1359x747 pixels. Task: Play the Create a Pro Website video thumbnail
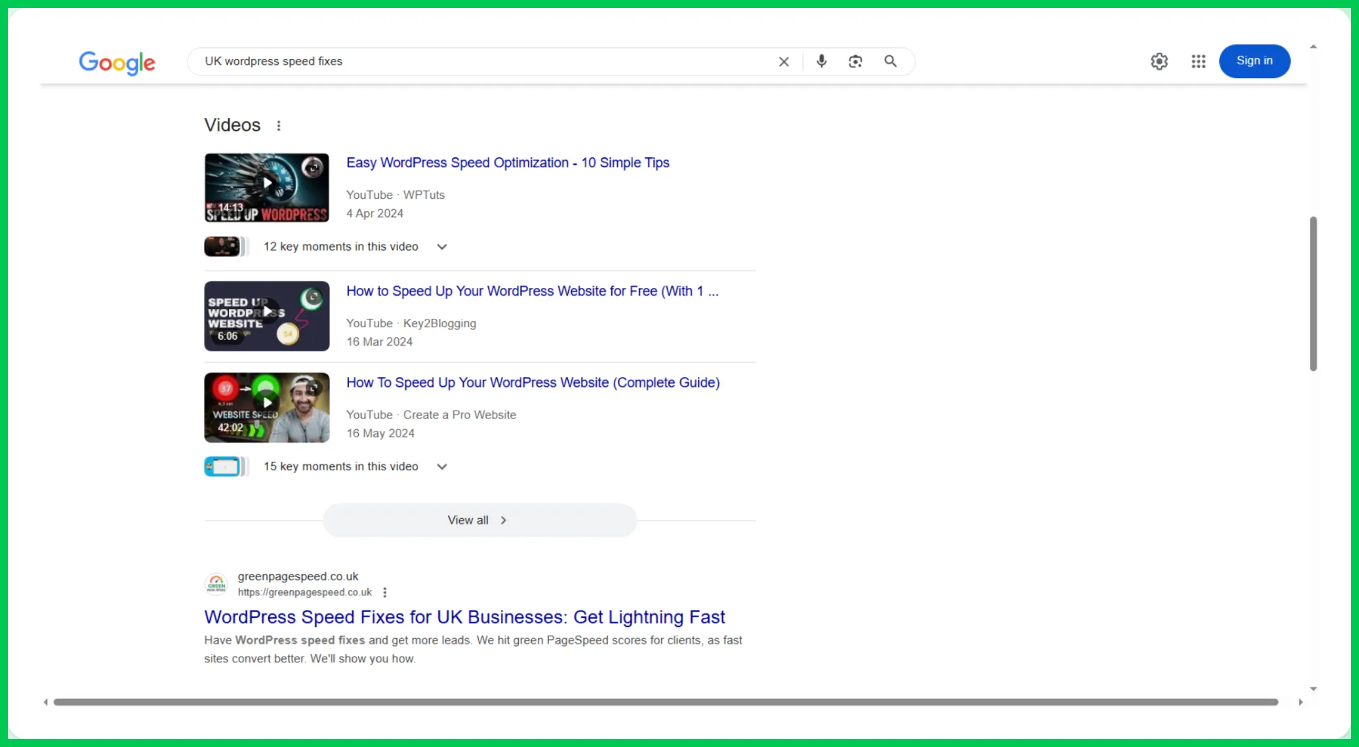point(266,407)
